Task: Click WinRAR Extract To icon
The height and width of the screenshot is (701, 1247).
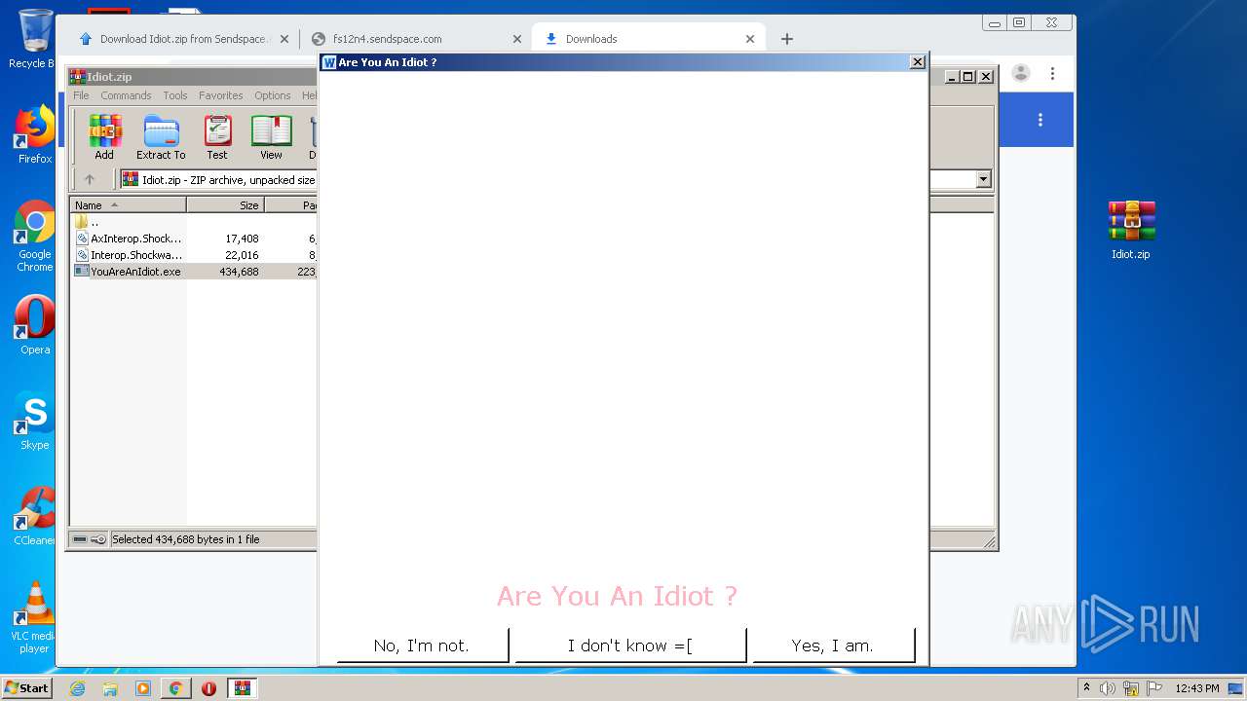Action: coord(161,137)
